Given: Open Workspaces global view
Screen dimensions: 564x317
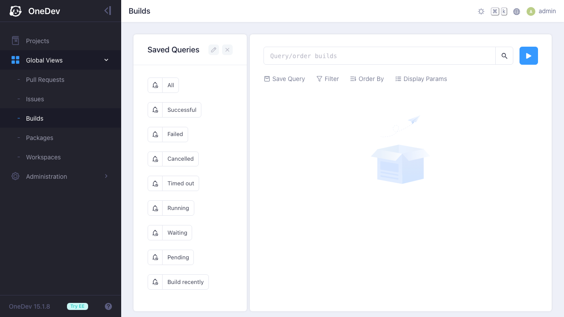Looking at the screenshot, I should tap(60, 157).
